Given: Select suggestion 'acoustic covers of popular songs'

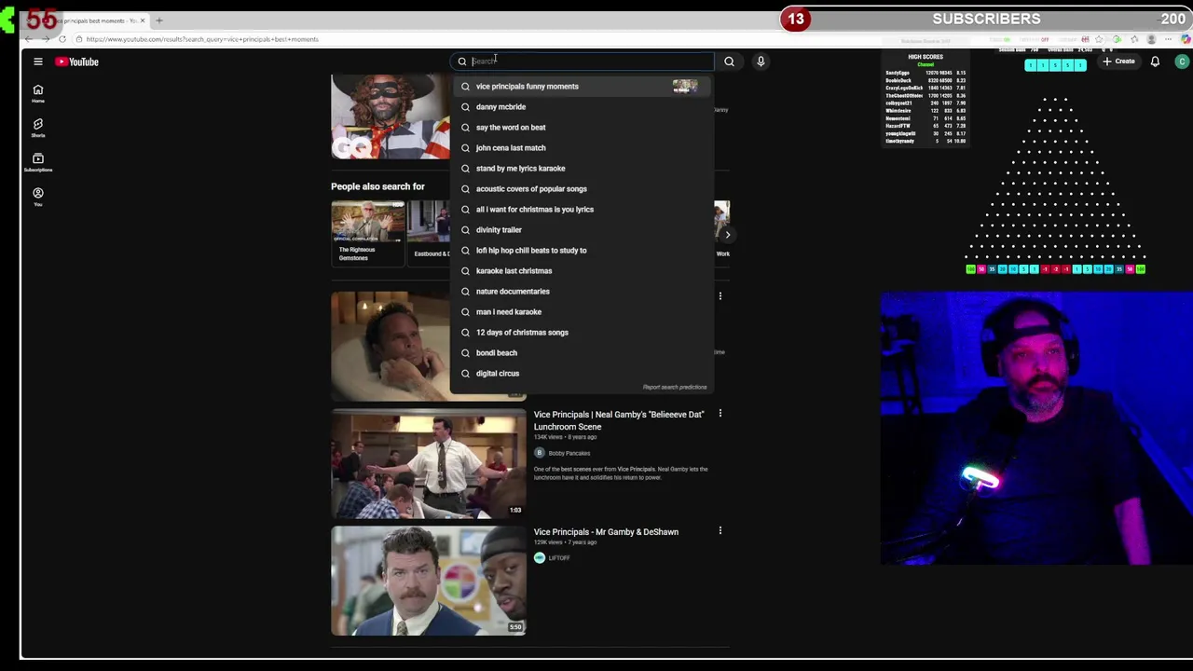Looking at the screenshot, I should coord(583,188).
